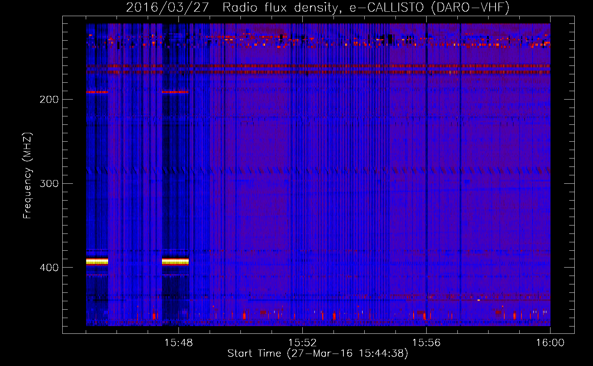Click the 400 frequency tick label
593x366 pixels.
49,268
